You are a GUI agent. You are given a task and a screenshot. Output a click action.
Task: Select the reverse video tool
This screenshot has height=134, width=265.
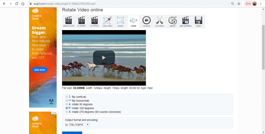(147, 21)
